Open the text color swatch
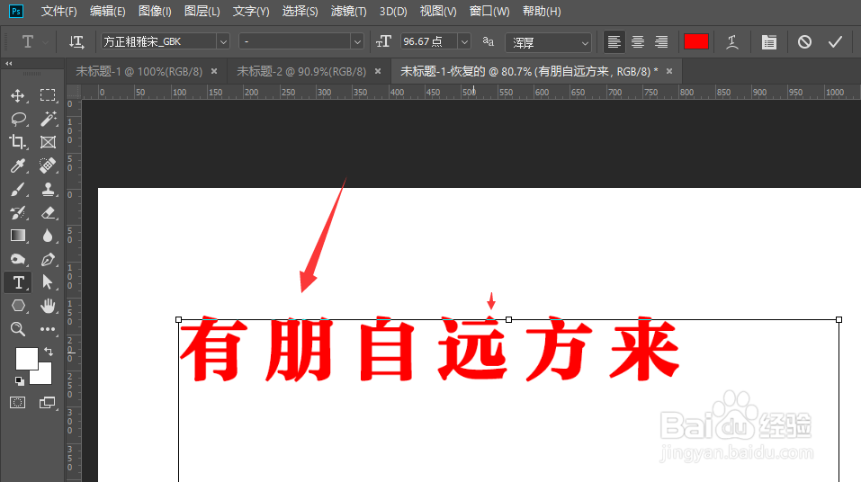The image size is (861, 482). (695, 41)
